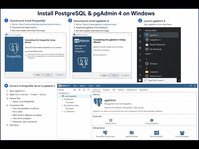Select the Tablespaces tree row
Image resolution: width=199 pixels, height=149 pixels.
(x=69, y=111)
